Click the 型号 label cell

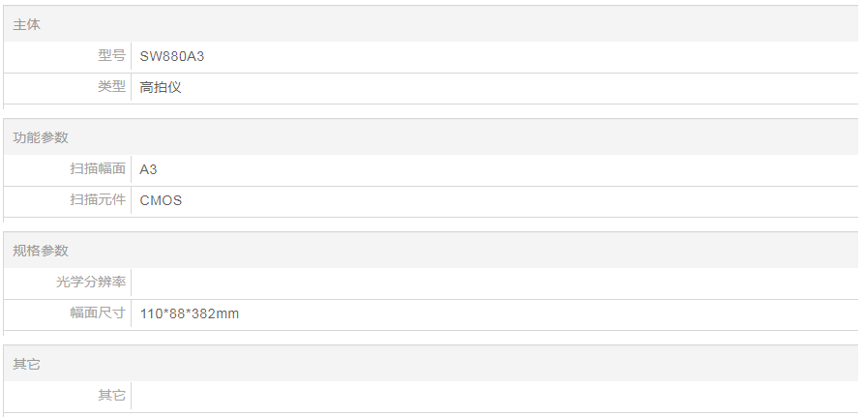coord(111,56)
